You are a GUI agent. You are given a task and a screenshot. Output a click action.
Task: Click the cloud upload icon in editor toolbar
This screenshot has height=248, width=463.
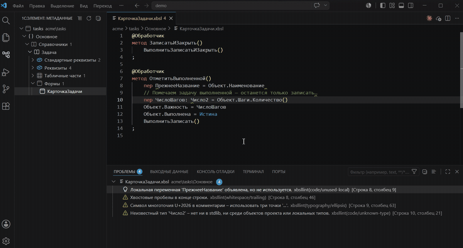[438, 18]
